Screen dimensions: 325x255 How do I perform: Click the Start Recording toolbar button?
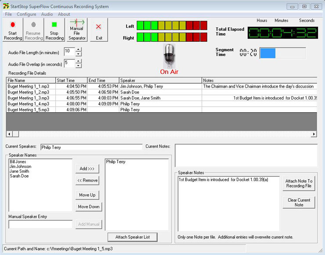[13, 30]
